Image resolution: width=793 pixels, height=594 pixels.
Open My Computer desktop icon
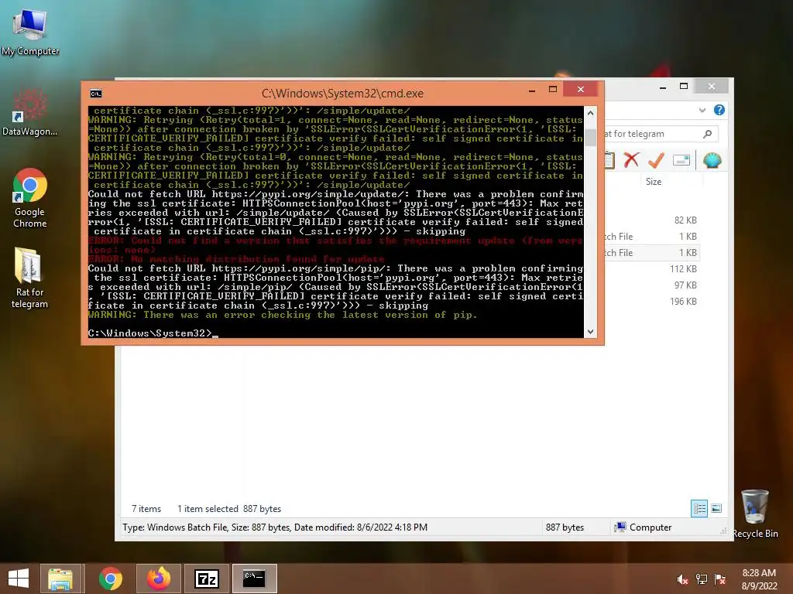coord(30,32)
